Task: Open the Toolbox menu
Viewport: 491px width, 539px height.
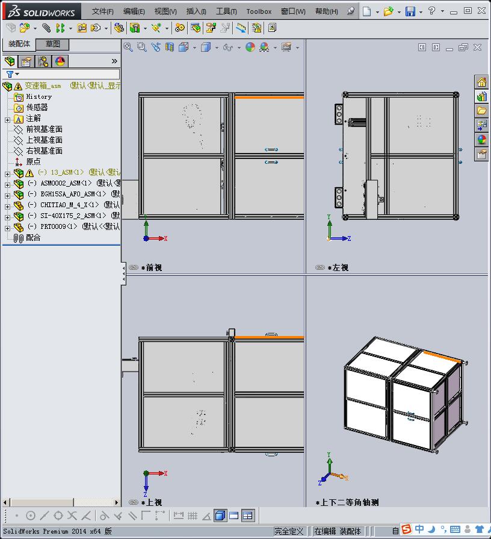Action: (259, 11)
